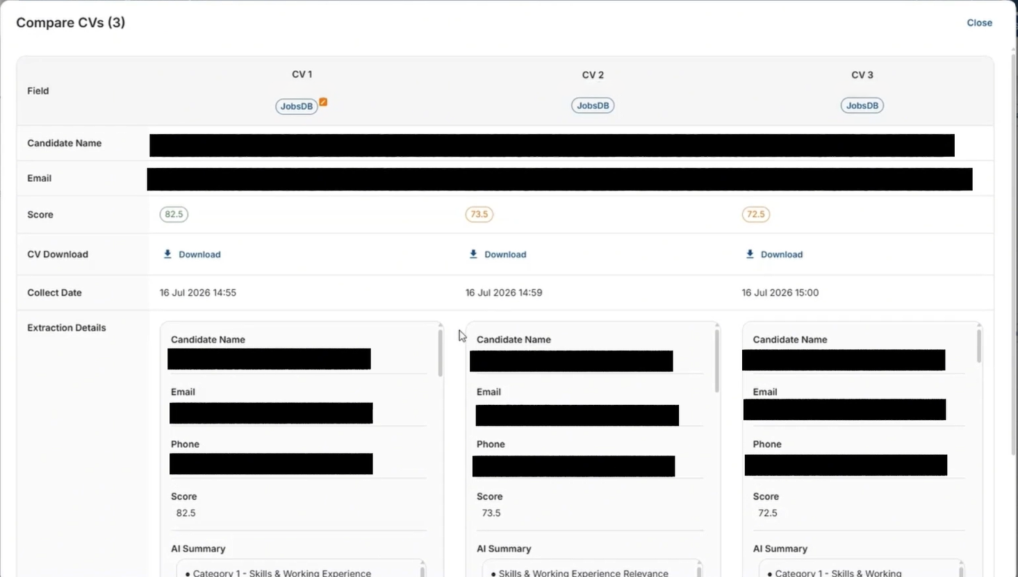Click the CV 3 column header

(x=862, y=75)
